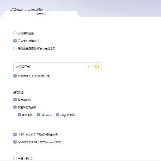Uncheck the clipboard monitoring option
Screen dimensions: 161x161
(x=15, y=100)
